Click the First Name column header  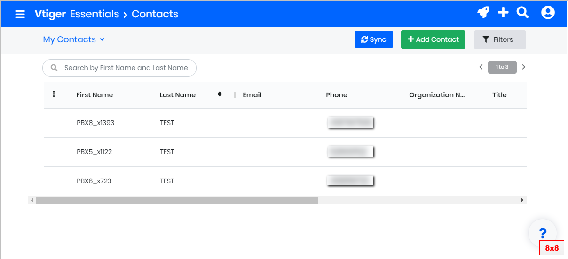pyautogui.click(x=95, y=95)
